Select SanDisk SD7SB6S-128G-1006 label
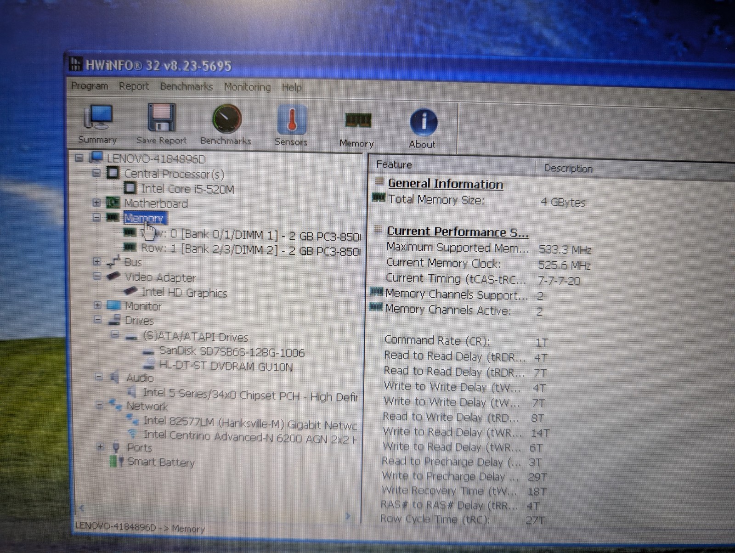The height and width of the screenshot is (553, 735). click(x=232, y=352)
